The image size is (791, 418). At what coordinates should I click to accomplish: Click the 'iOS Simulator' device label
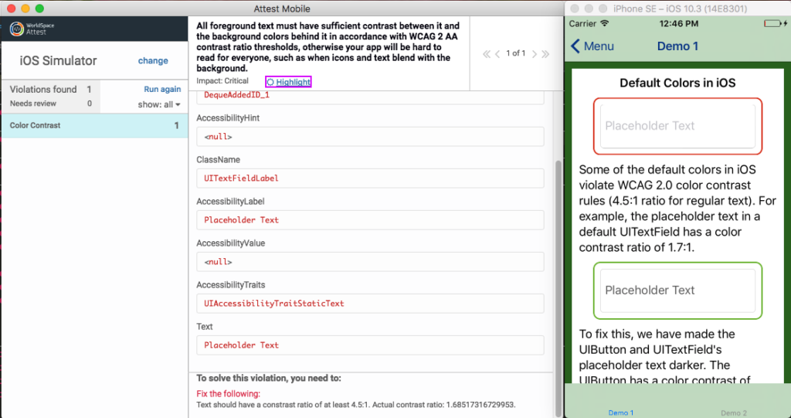coord(59,61)
